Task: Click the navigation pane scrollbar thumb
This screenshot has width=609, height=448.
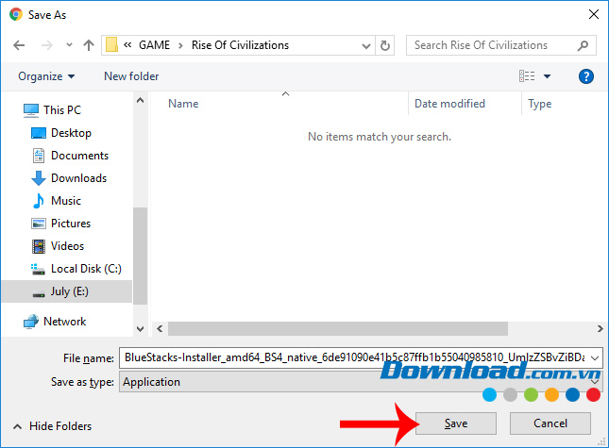Action: (x=140, y=256)
